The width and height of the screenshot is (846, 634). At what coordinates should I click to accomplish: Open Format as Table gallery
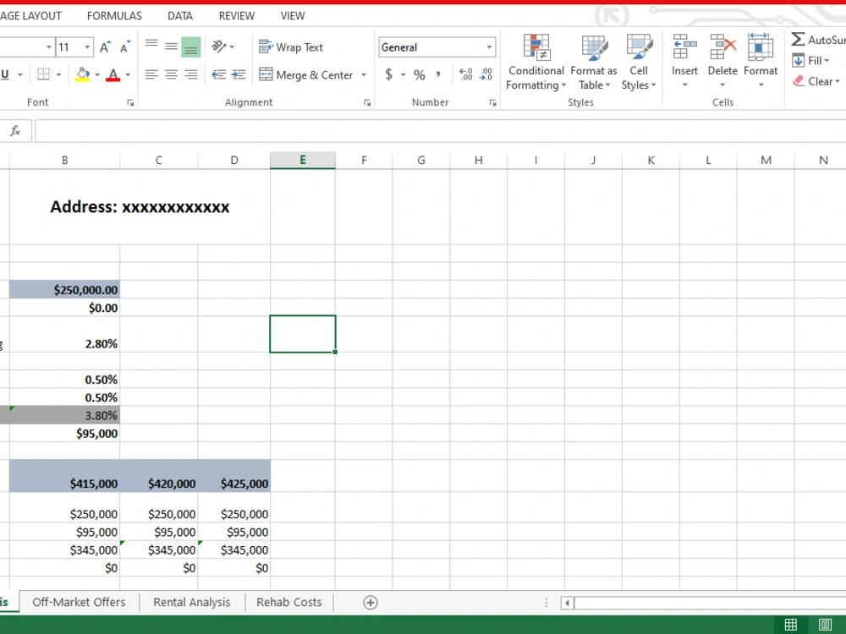click(x=594, y=62)
